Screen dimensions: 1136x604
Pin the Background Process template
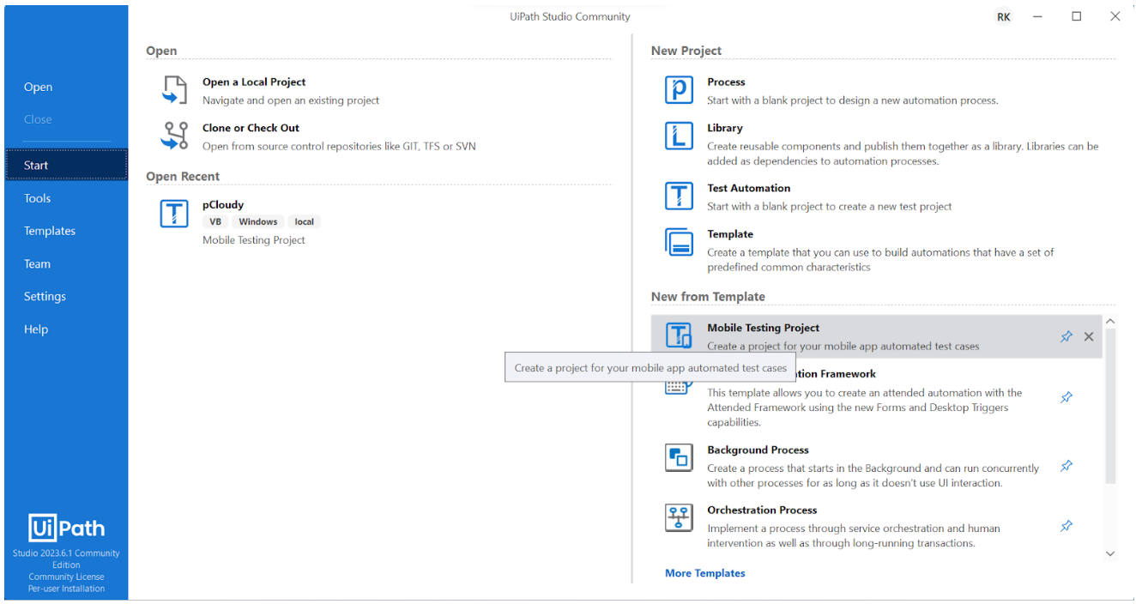tap(1066, 466)
